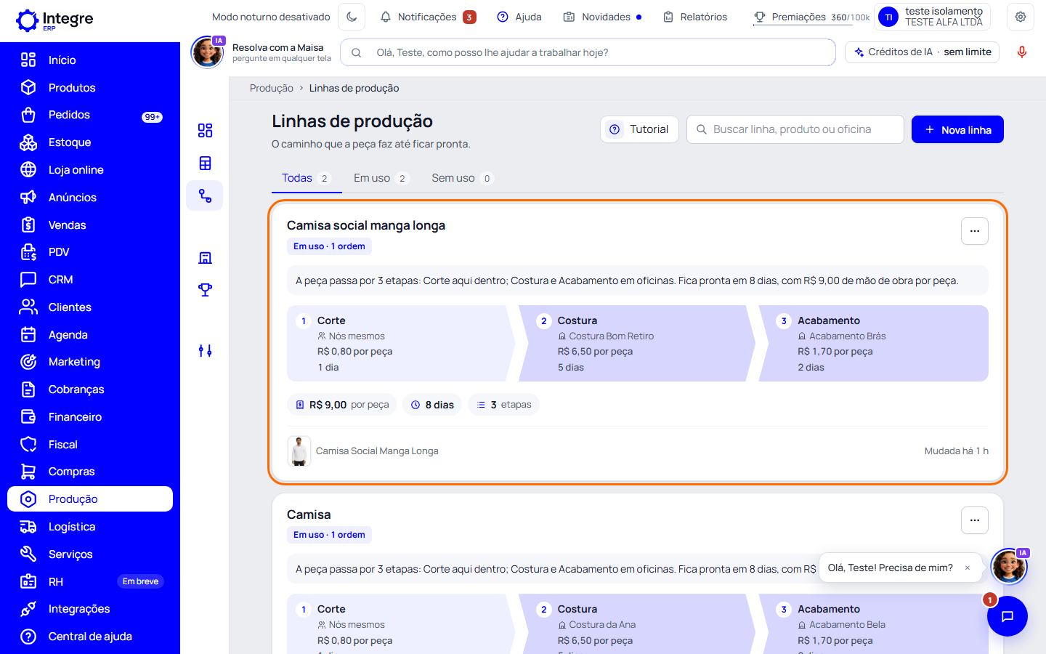Open Novidades section
This screenshot has height=654, width=1046.
click(x=602, y=17)
